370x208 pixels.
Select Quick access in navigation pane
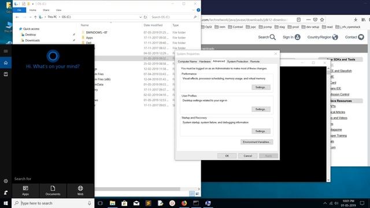31,29
